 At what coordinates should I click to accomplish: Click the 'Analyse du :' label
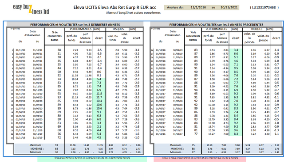coord(176,8)
